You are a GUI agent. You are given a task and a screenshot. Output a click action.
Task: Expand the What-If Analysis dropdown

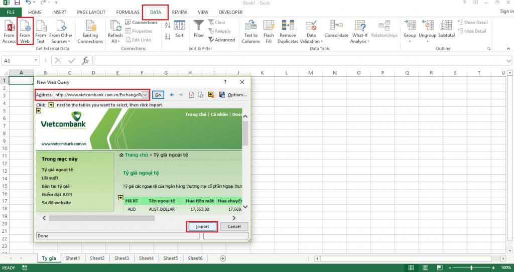point(368,42)
